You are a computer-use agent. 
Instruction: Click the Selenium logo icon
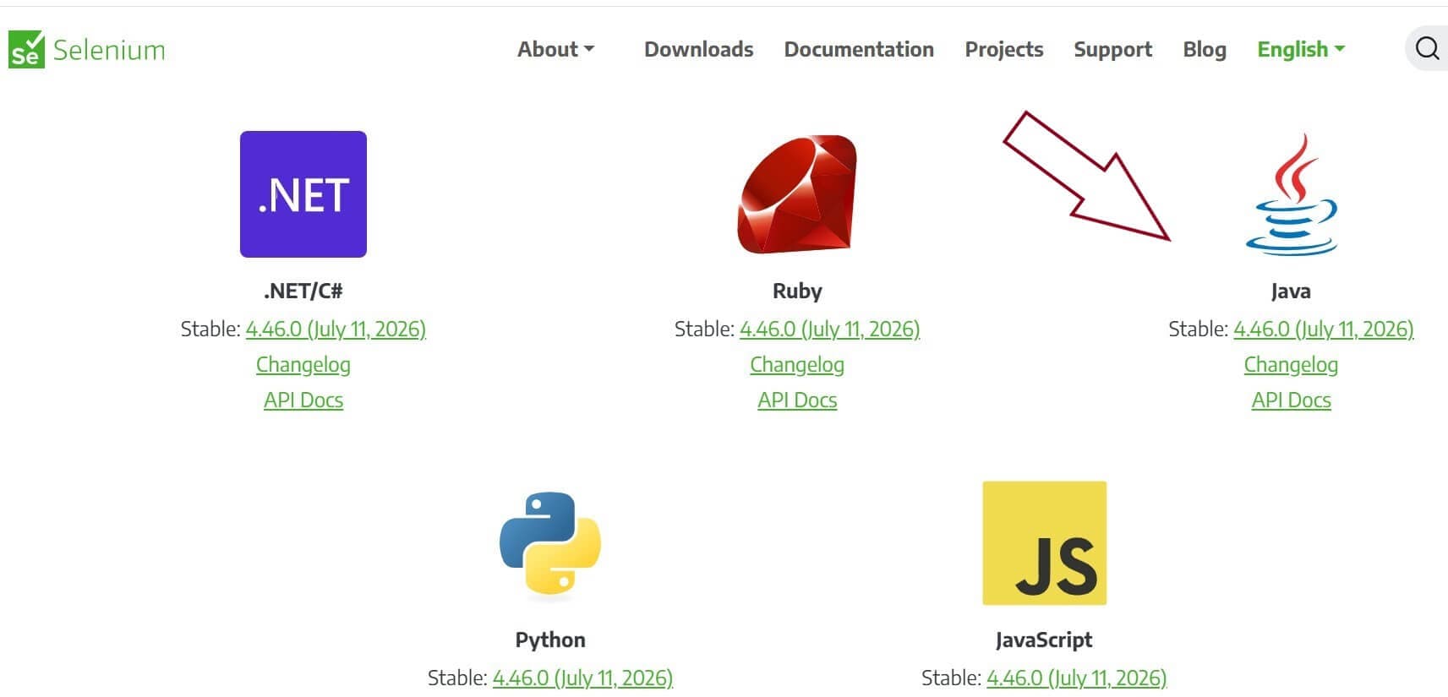26,49
